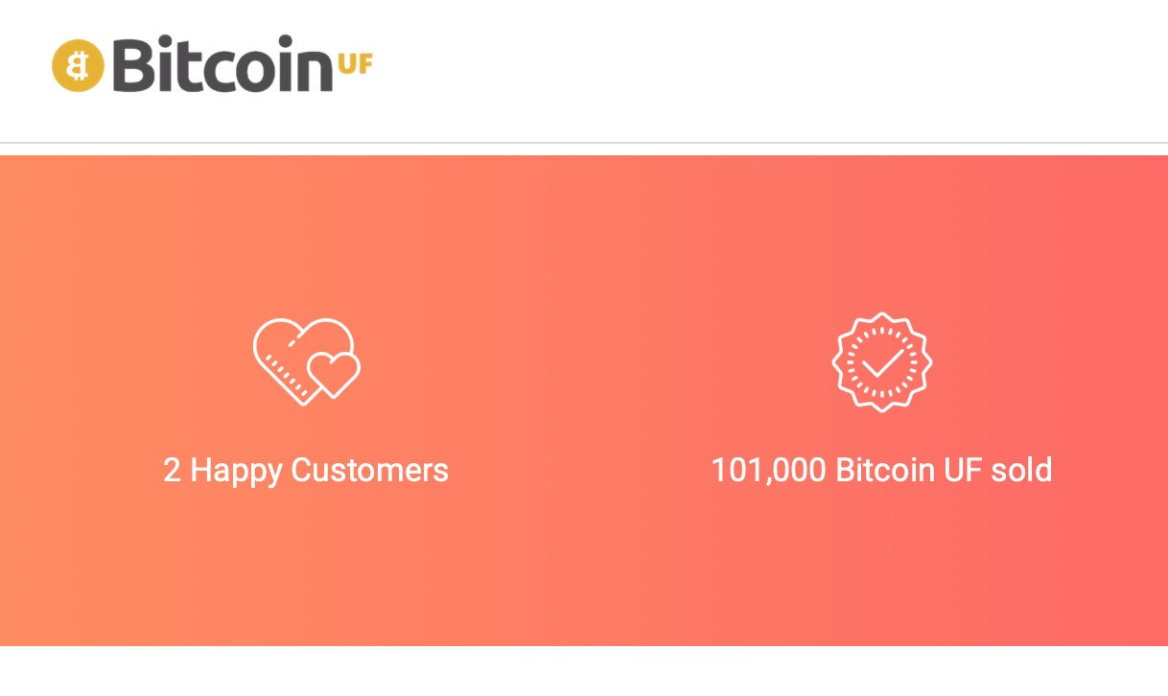The width and height of the screenshot is (1168, 696).
Task: Click "Bitcoin UF" within the sold statistic
Action: coord(909,471)
